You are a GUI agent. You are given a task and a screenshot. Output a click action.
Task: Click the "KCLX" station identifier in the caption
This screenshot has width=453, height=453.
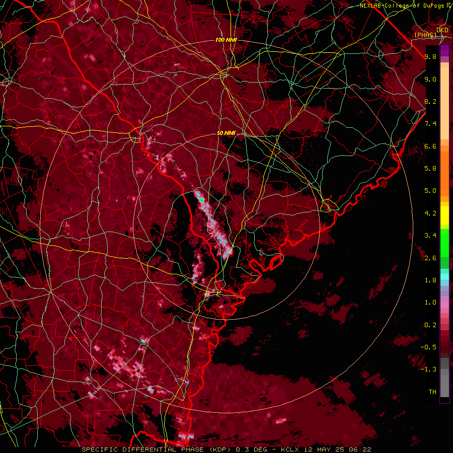coord(290,449)
